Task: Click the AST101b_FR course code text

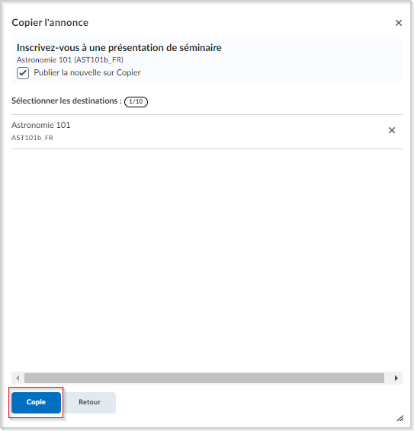Action: tap(32, 137)
